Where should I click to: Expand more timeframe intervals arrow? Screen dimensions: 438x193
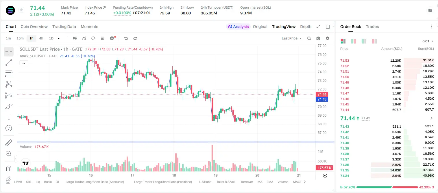coord(59,38)
